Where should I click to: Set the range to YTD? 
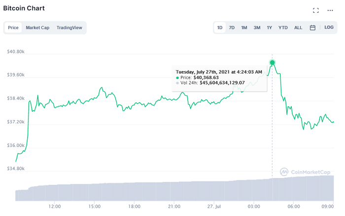[283, 28]
